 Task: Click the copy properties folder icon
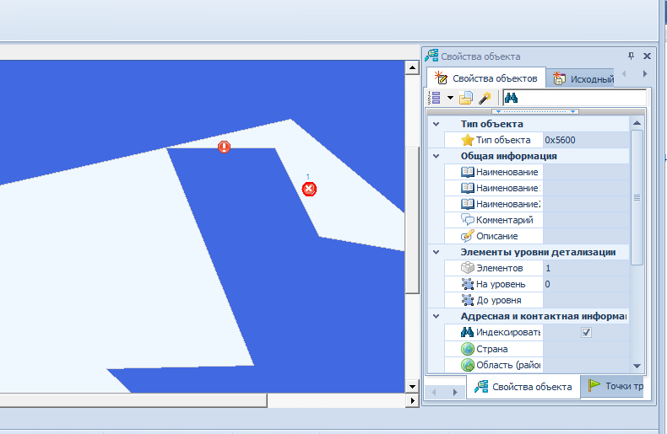466,98
